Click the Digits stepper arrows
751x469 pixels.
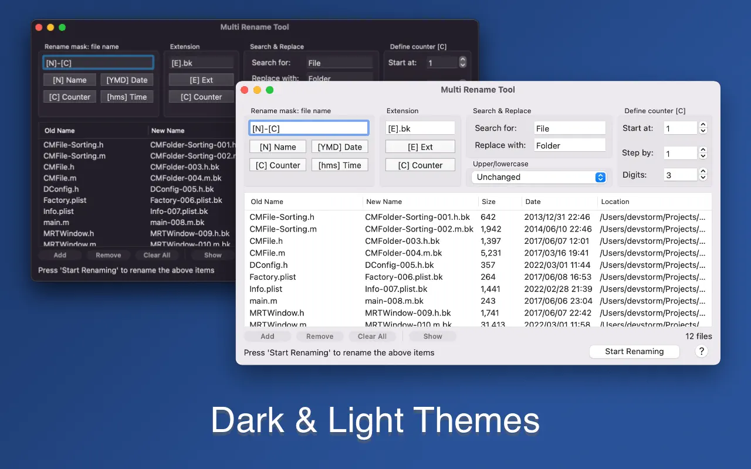coord(703,175)
